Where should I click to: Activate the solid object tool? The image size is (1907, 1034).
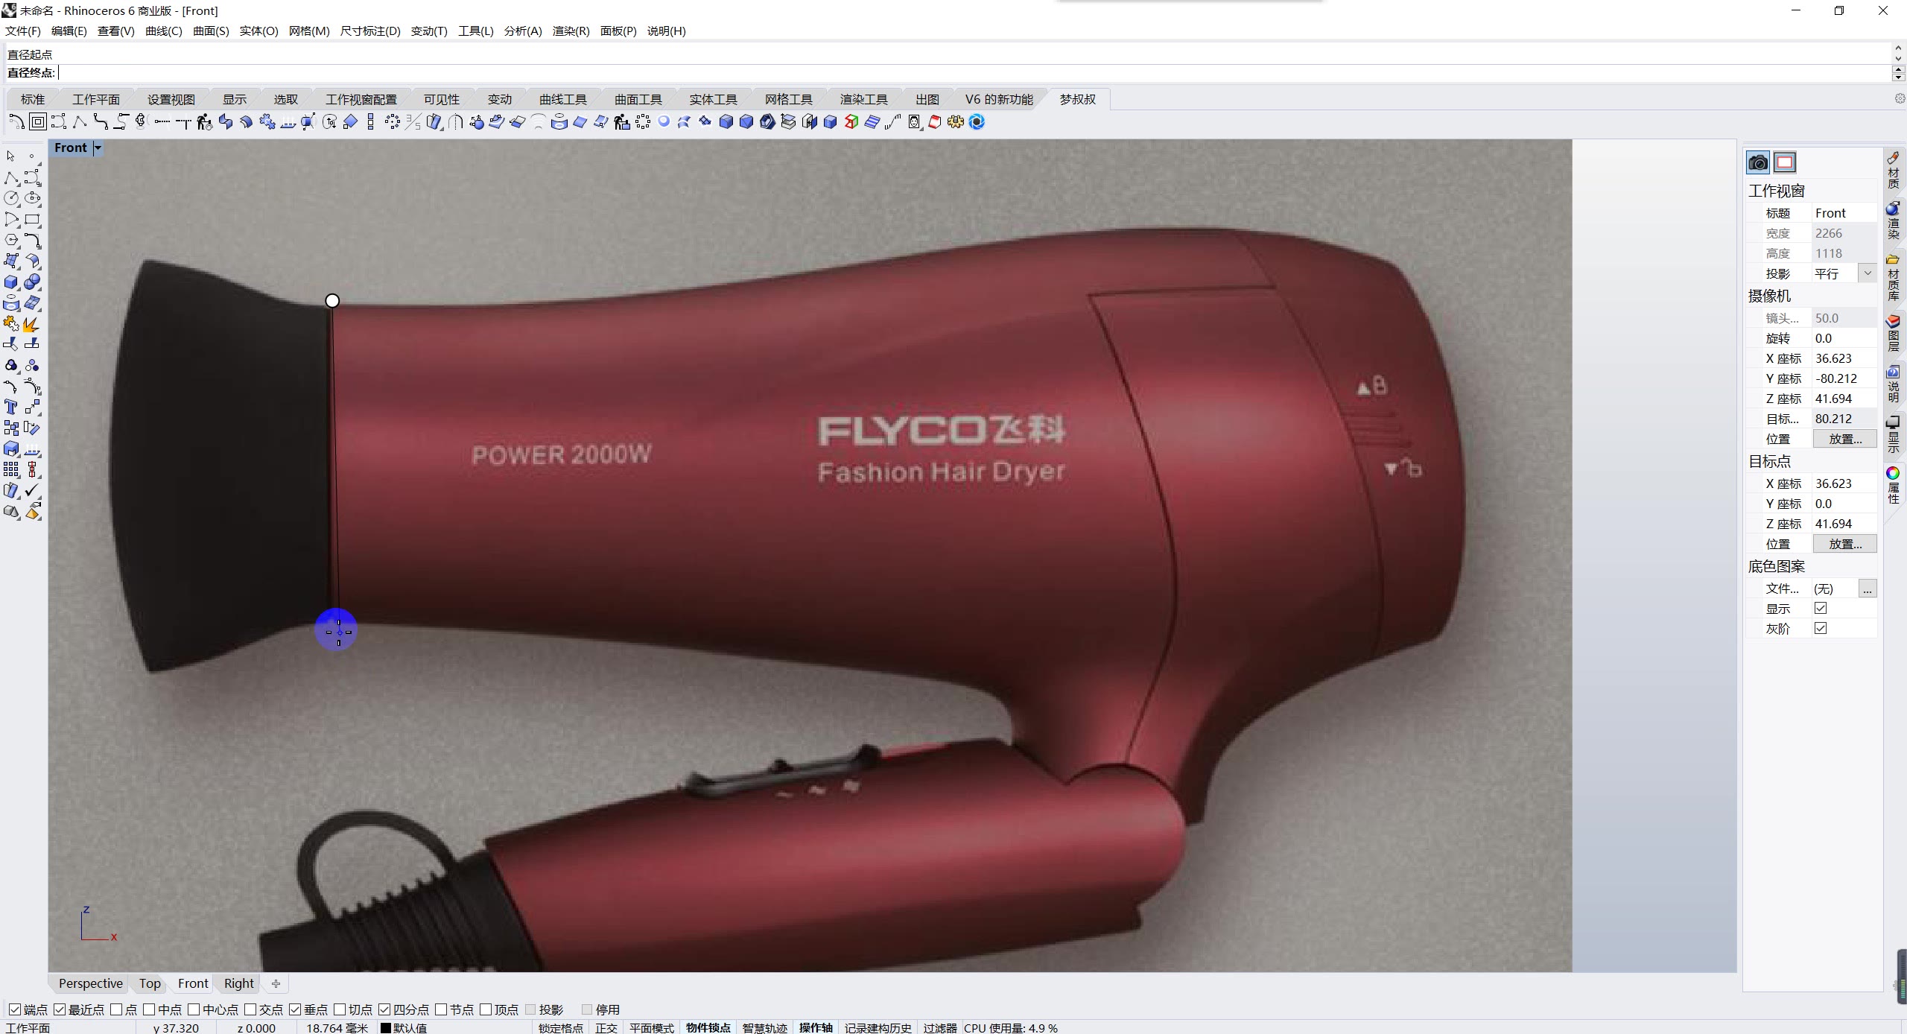(x=711, y=98)
